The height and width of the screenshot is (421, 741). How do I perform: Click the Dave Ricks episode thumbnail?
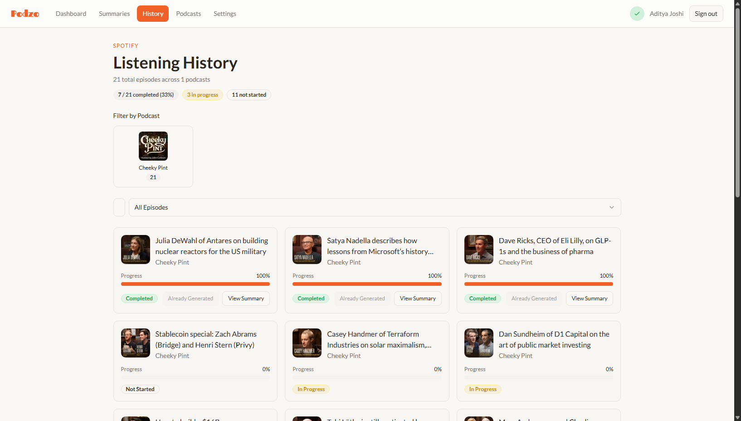[x=478, y=249]
